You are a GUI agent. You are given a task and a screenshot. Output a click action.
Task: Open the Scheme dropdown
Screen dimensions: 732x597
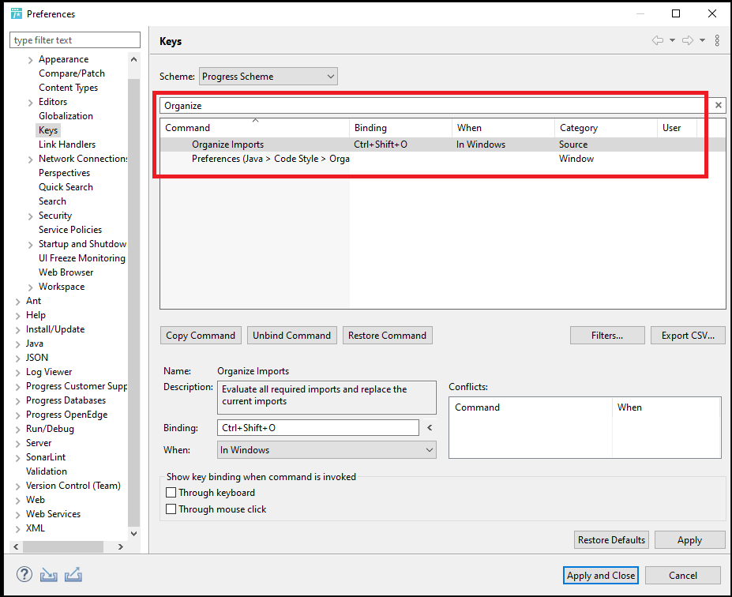point(268,77)
